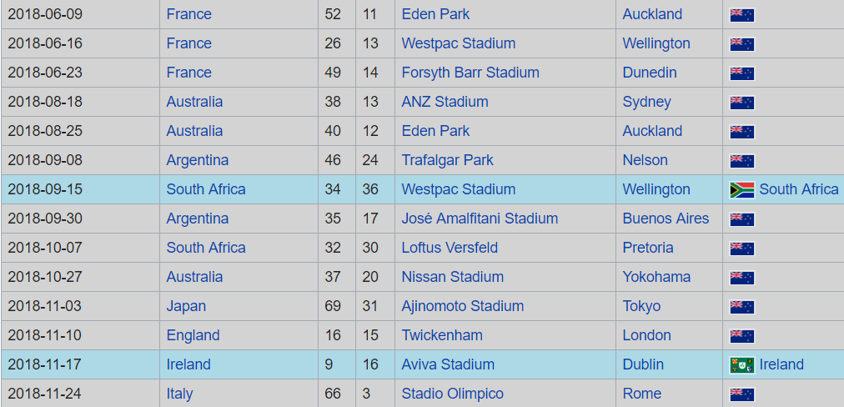Follow the Buenos Aires city link
The width and height of the screenshot is (844, 407).
666,219
